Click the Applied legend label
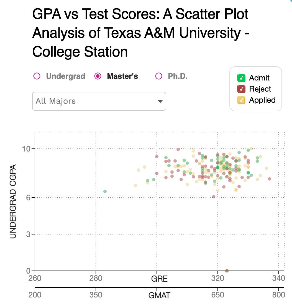 [x=262, y=100]
